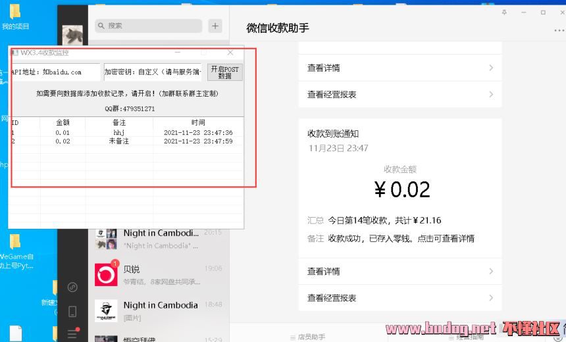The image size is (566, 342).
Task: Select the ID column header
Action: pyautogui.click(x=25, y=122)
